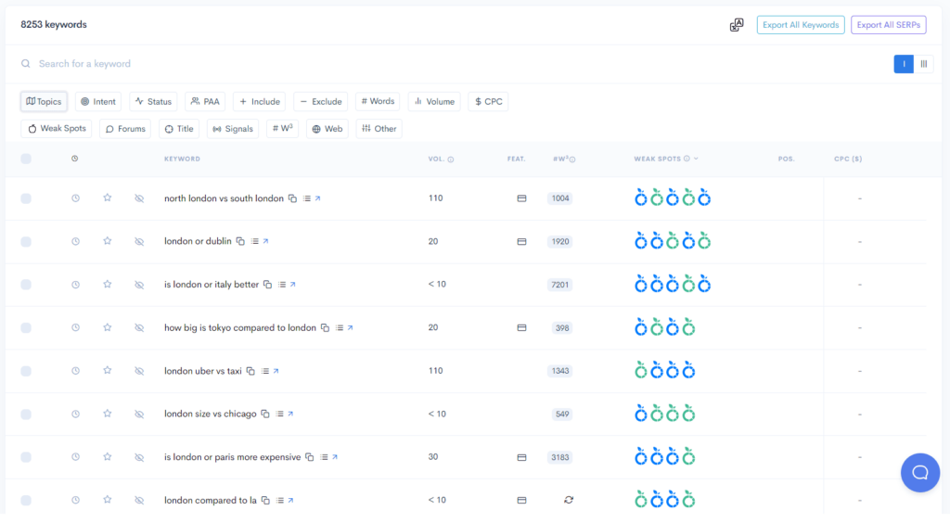Screen dimensions: 950x523
Task: Switch to the multi-column view button
Action: (x=923, y=64)
